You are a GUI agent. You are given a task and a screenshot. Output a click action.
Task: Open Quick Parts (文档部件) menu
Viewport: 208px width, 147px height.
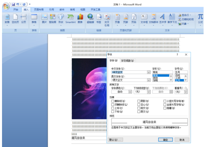click(153, 20)
